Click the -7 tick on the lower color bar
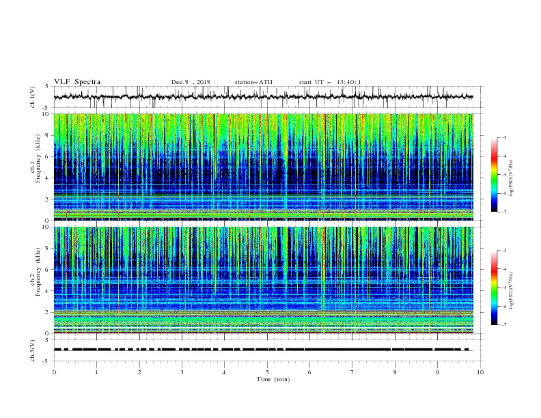 pos(503,324)
